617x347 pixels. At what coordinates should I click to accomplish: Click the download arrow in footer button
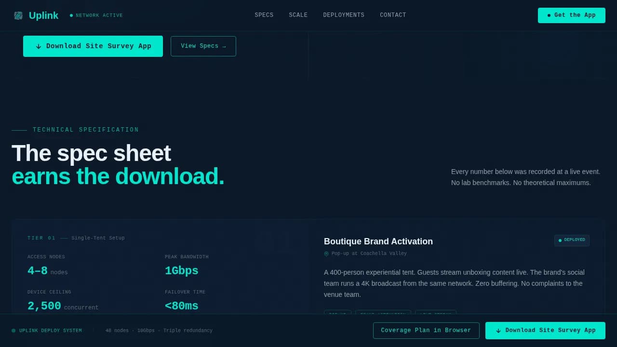(498, 331)
